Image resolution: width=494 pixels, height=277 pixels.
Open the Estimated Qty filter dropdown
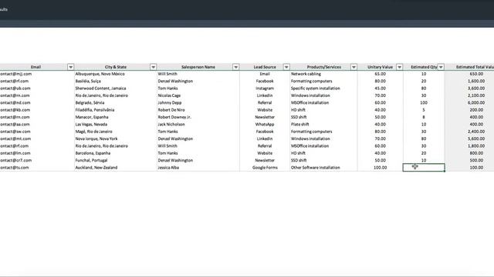coord(441,67)
